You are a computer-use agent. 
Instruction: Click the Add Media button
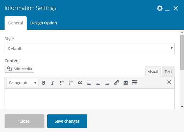click(x=19, y=69)
